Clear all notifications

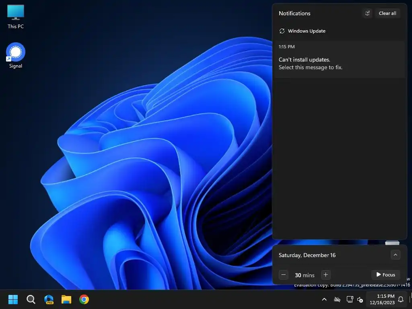point(387,13)
